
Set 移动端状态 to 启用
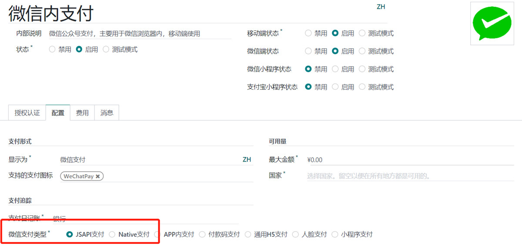click(x=335, y=33)
